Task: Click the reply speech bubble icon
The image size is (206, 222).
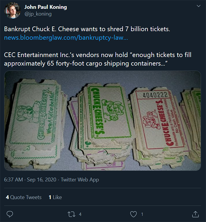Action: [x=10, y=214]
